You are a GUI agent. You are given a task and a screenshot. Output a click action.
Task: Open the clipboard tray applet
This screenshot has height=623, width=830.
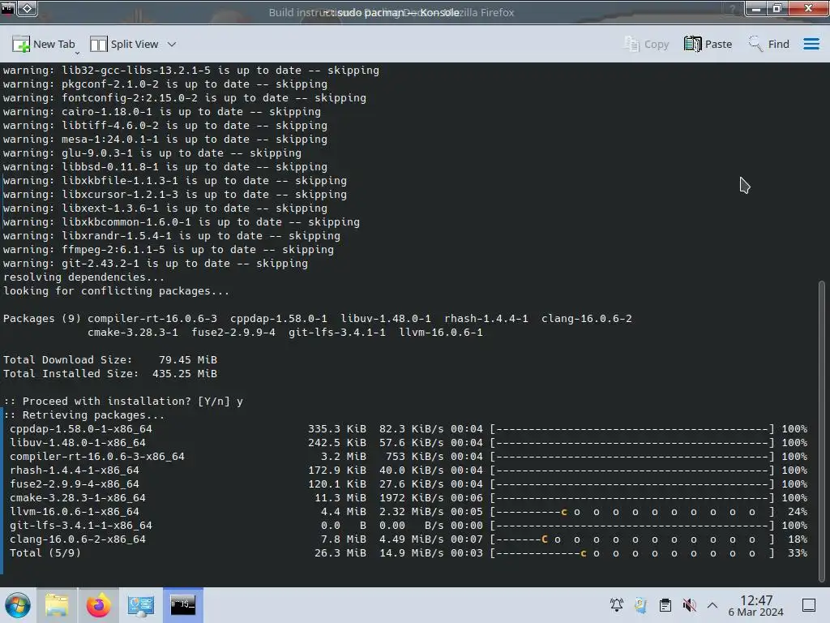point(665,605)
